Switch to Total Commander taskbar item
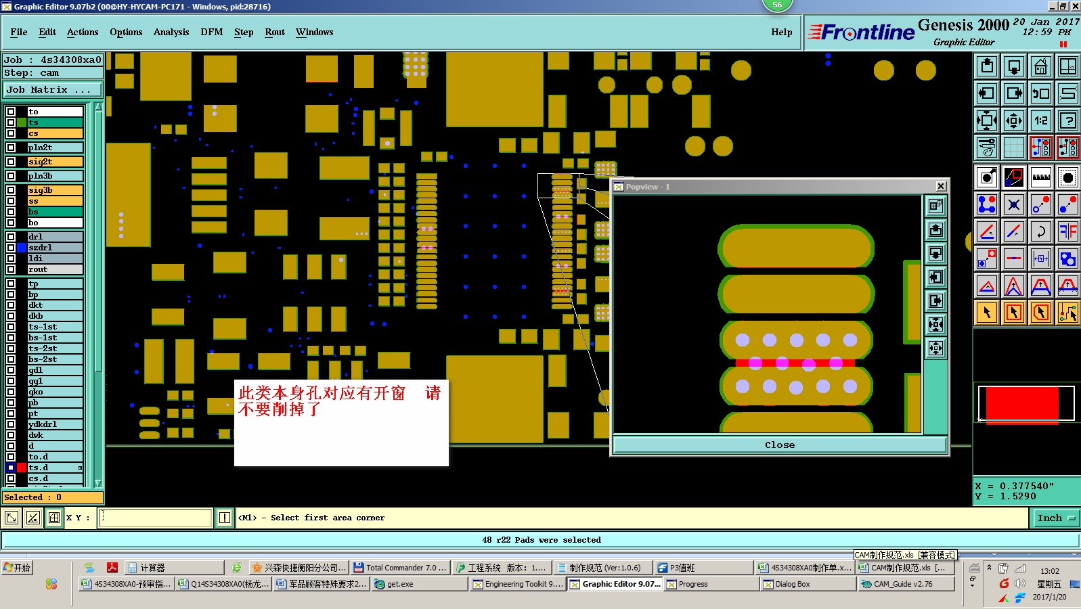 399,568
